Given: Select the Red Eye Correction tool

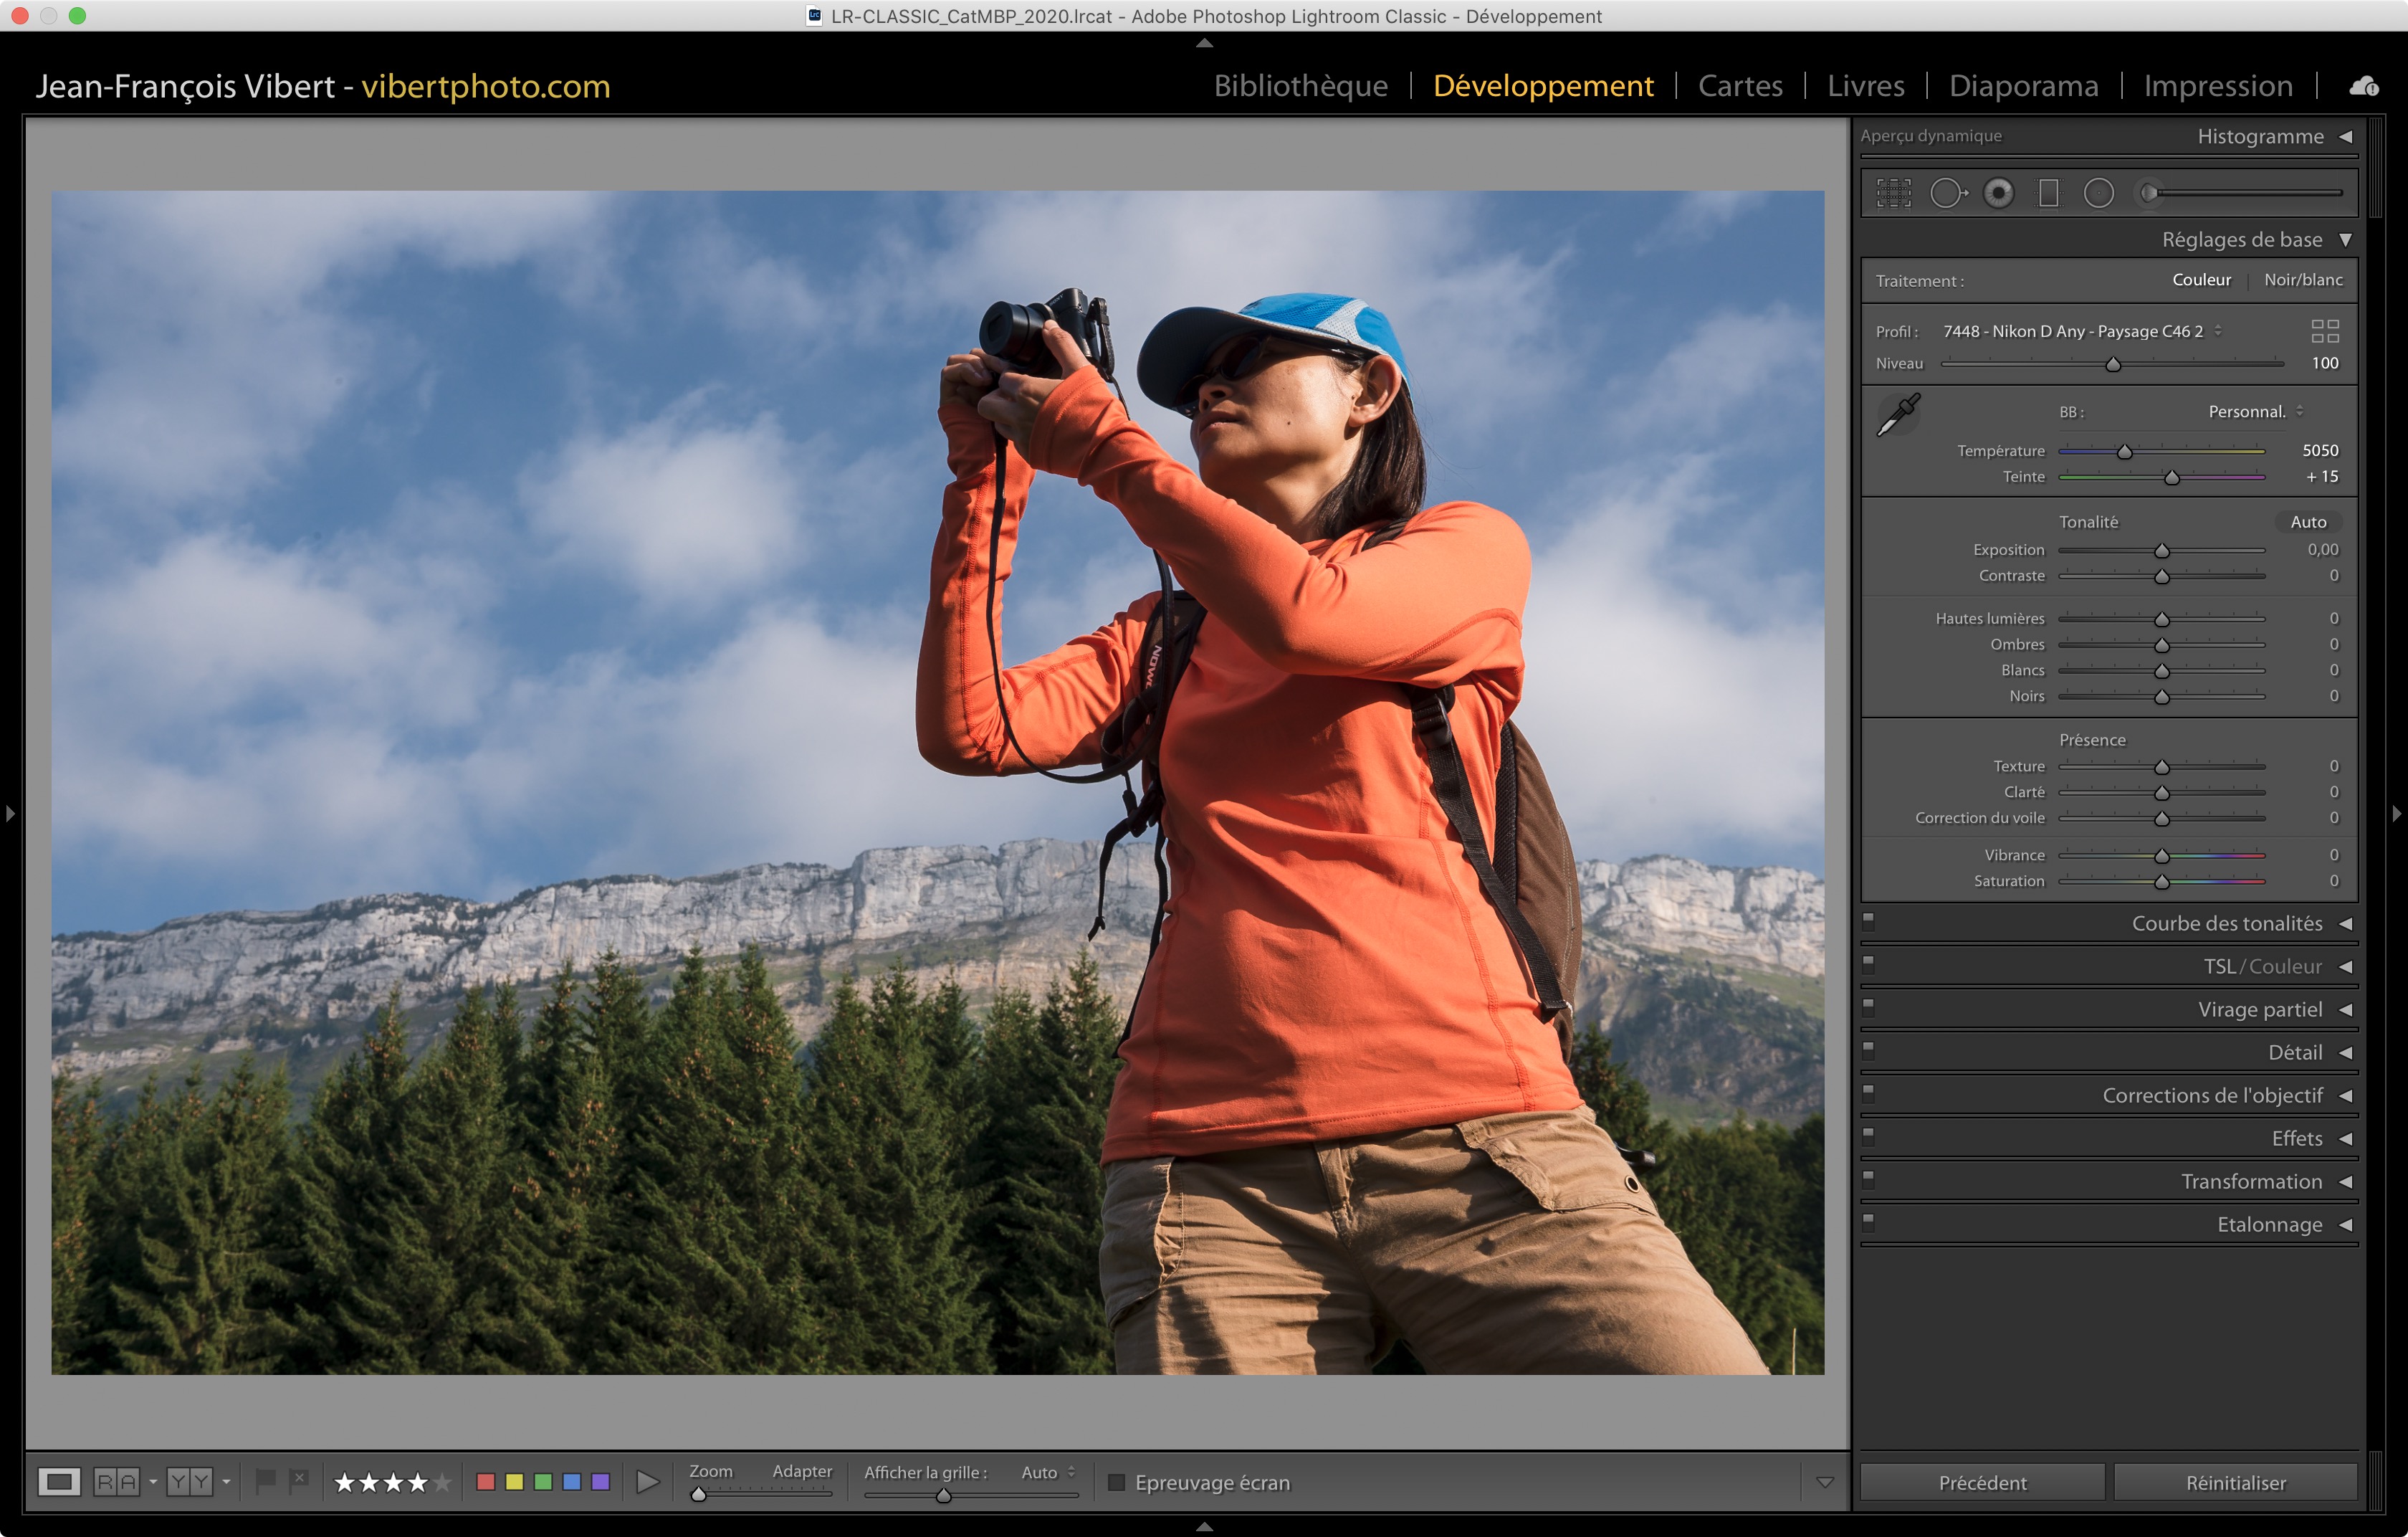Looking at the screenshot, I should click(x=1998, y=193).
